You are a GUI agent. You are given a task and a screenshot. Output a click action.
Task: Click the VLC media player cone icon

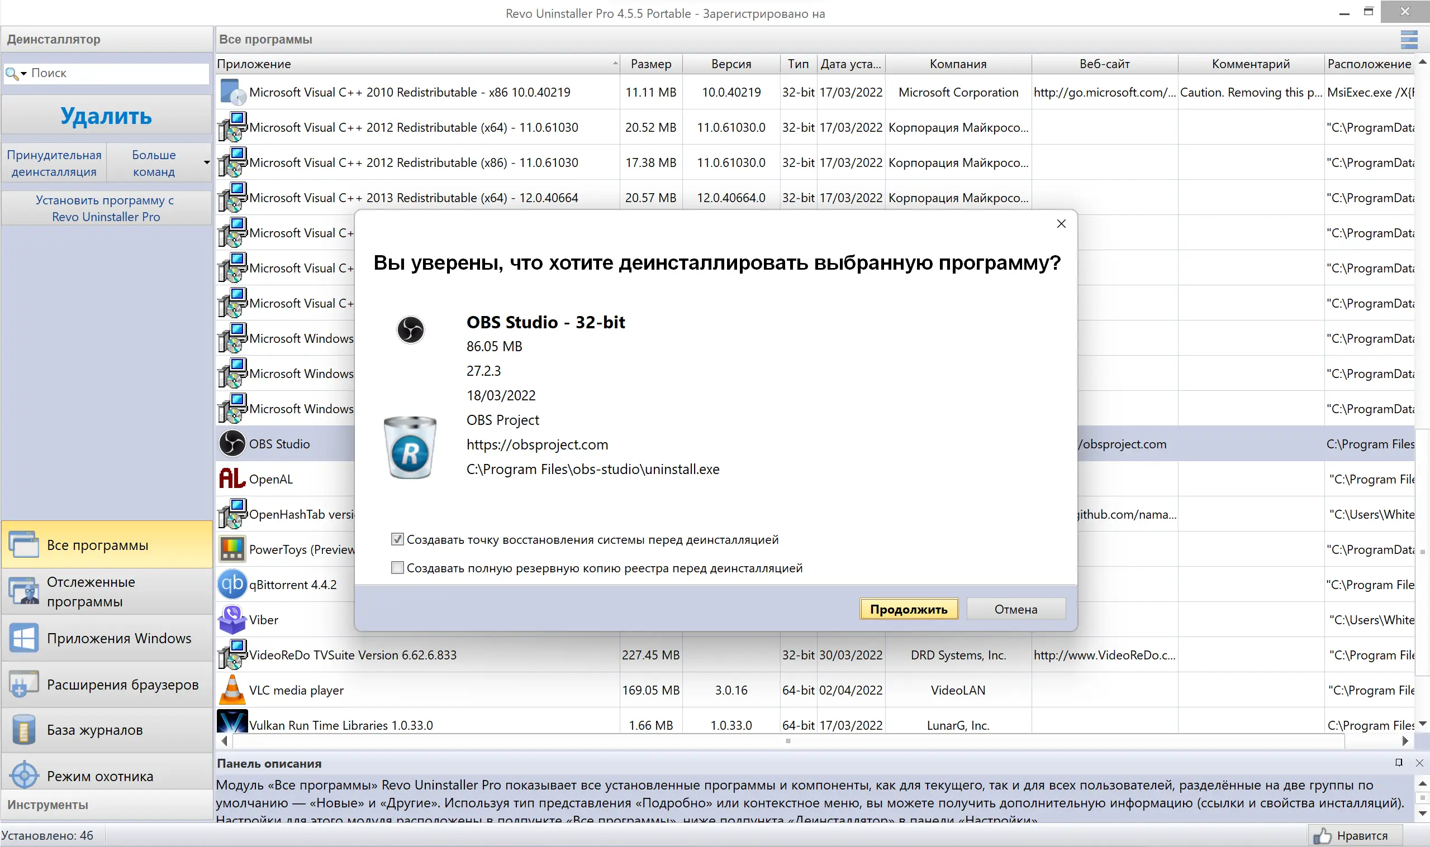[x=232, y=690]
